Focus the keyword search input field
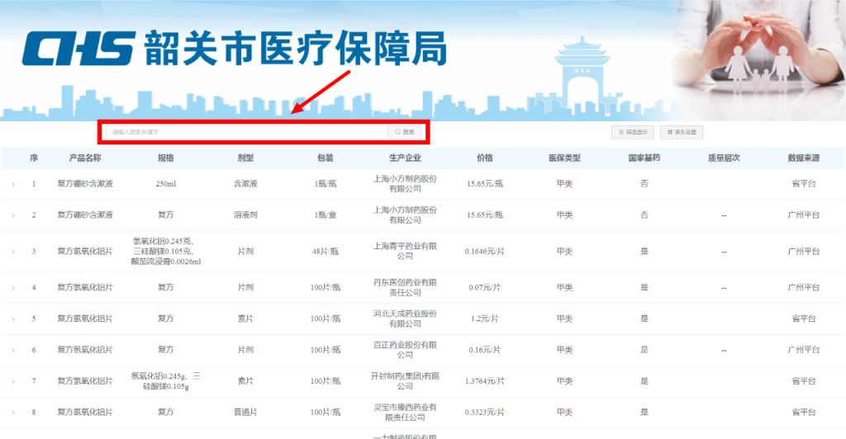Image resolution: width=846 pixels, height=439 pixels. pyautogui.click(x=246, y=132)
